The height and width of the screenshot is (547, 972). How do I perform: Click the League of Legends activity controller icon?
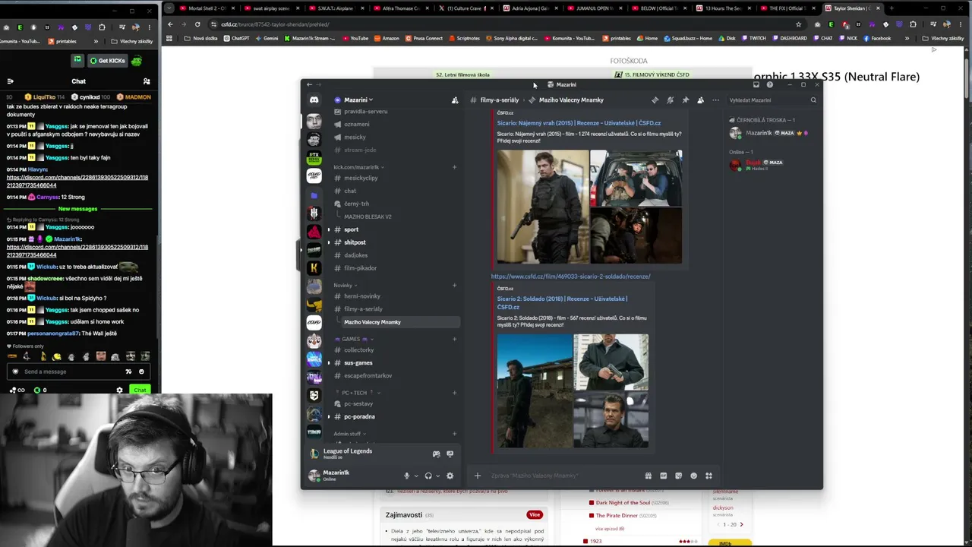[436, 454]
